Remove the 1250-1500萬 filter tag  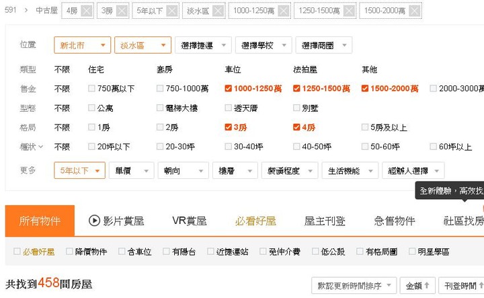[x=349, y=11]
